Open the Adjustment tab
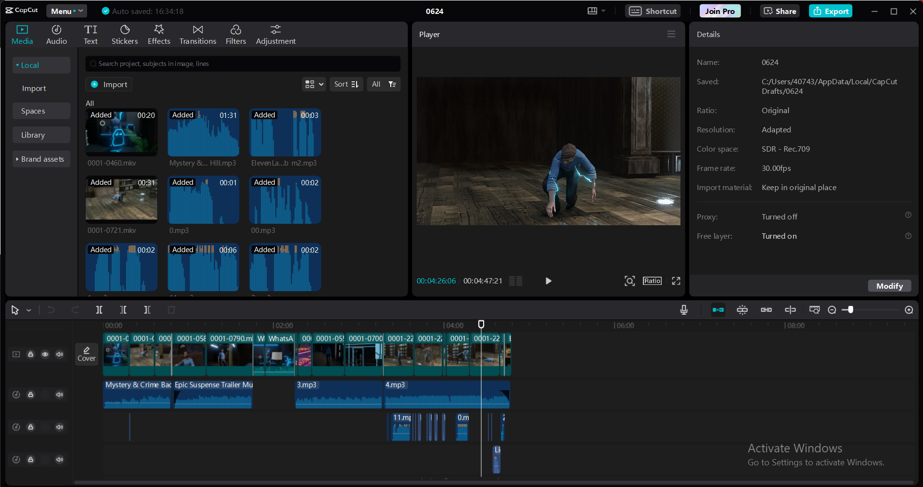The width and height of the screenshot is (923, 487). tap(276, 35)
